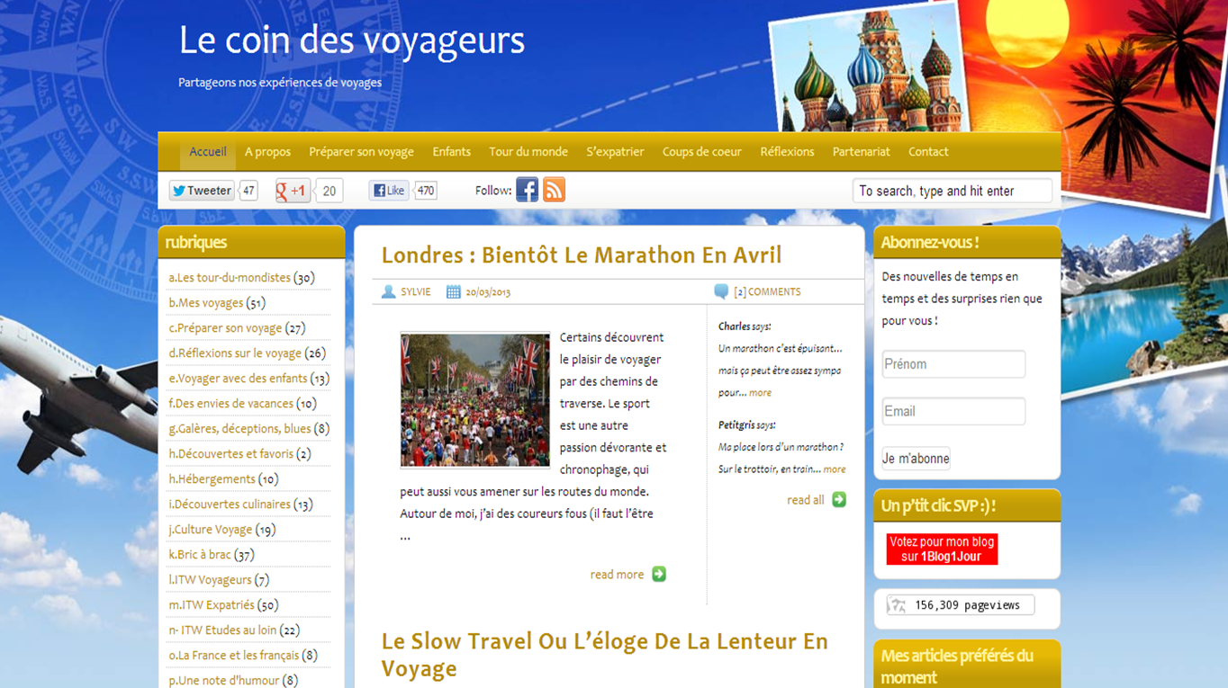Open rubrique n- ITW Etudes au loin
The height and width of the screenshot is (688, 1228).
pyautogui.click(x=222, y=630)
